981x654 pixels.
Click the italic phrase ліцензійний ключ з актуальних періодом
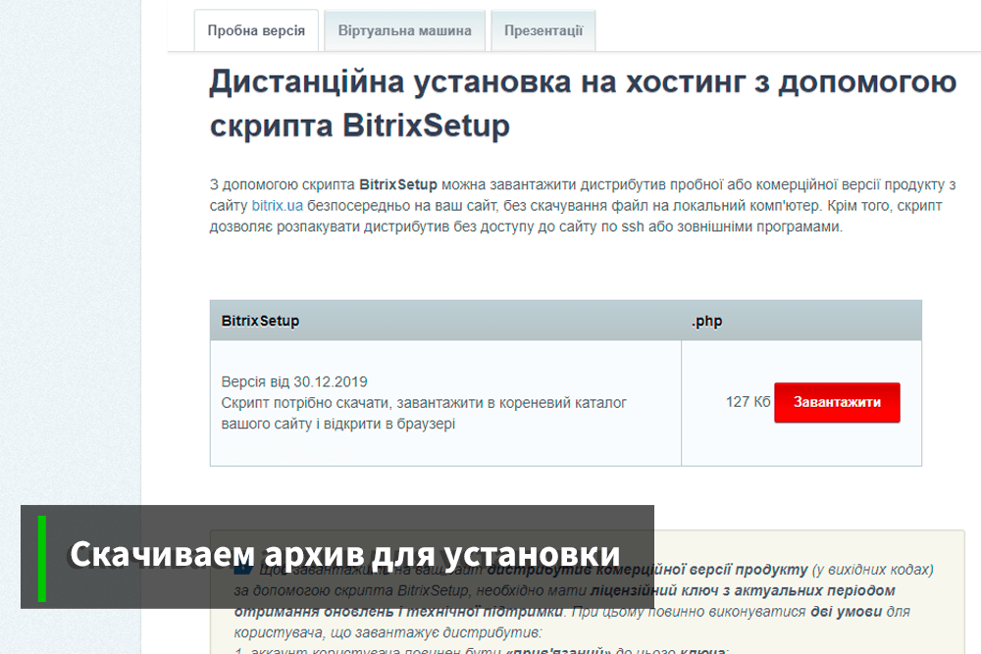[x=743, y=591]
